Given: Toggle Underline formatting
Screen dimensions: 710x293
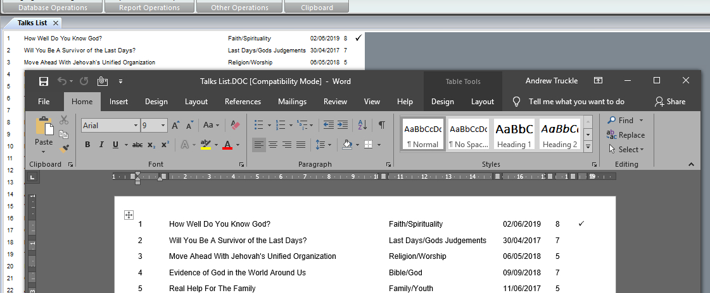Looking at the screenshot, I should [x=115, y=145].
